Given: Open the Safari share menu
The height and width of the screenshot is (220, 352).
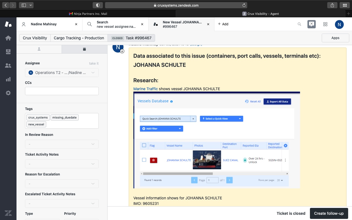Looking at the screenshot, I should click(x=332, y=5).
